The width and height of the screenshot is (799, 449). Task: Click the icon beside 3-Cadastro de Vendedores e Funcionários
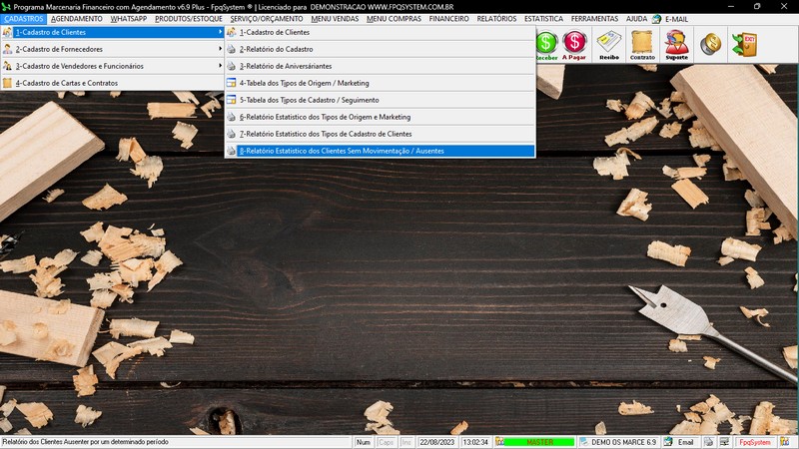tap(7, 66)
